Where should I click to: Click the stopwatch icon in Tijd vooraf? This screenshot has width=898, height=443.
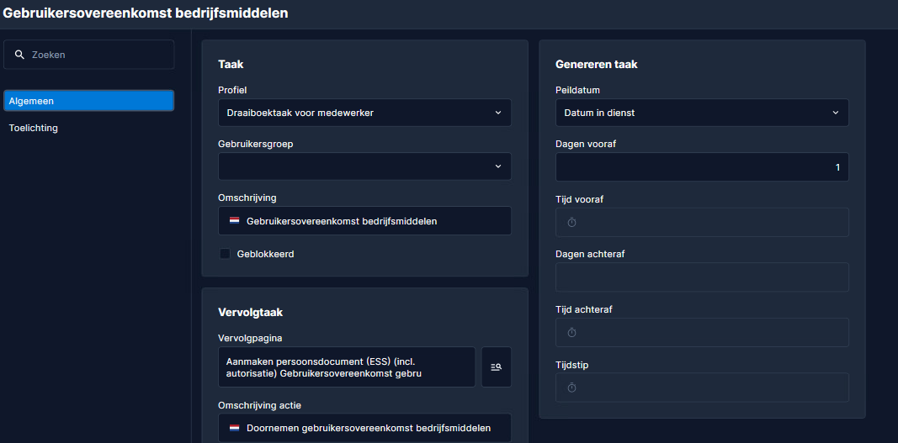[x=571, y=222]
